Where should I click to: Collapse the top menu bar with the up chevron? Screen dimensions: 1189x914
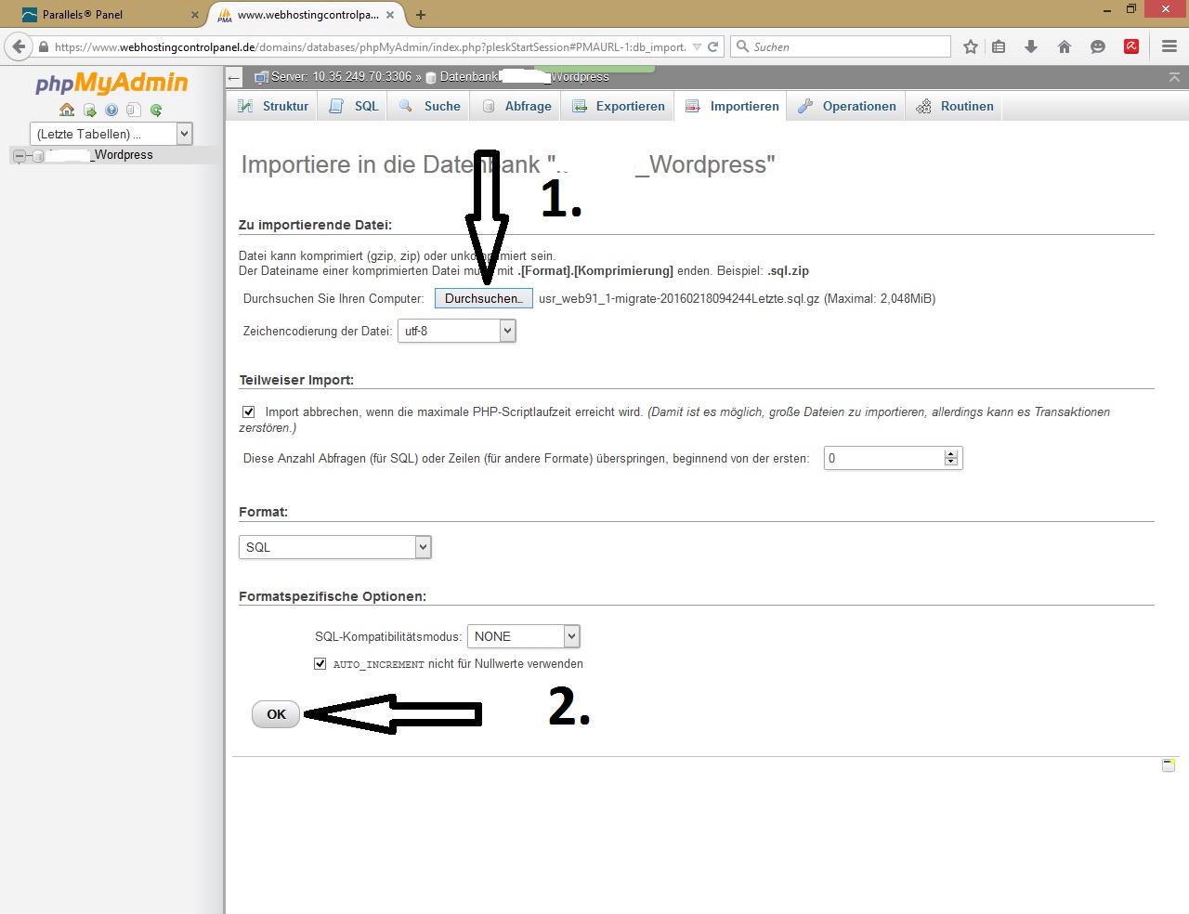pyautogui.click(x=1174, y=77)
